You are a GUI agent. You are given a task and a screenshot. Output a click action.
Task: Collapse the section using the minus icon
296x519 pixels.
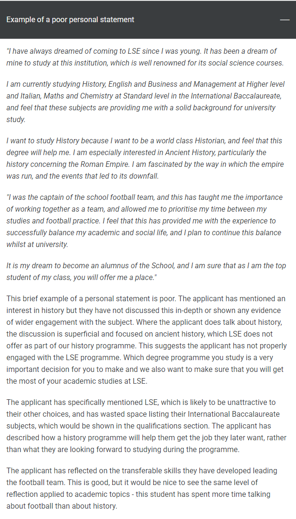284,20
